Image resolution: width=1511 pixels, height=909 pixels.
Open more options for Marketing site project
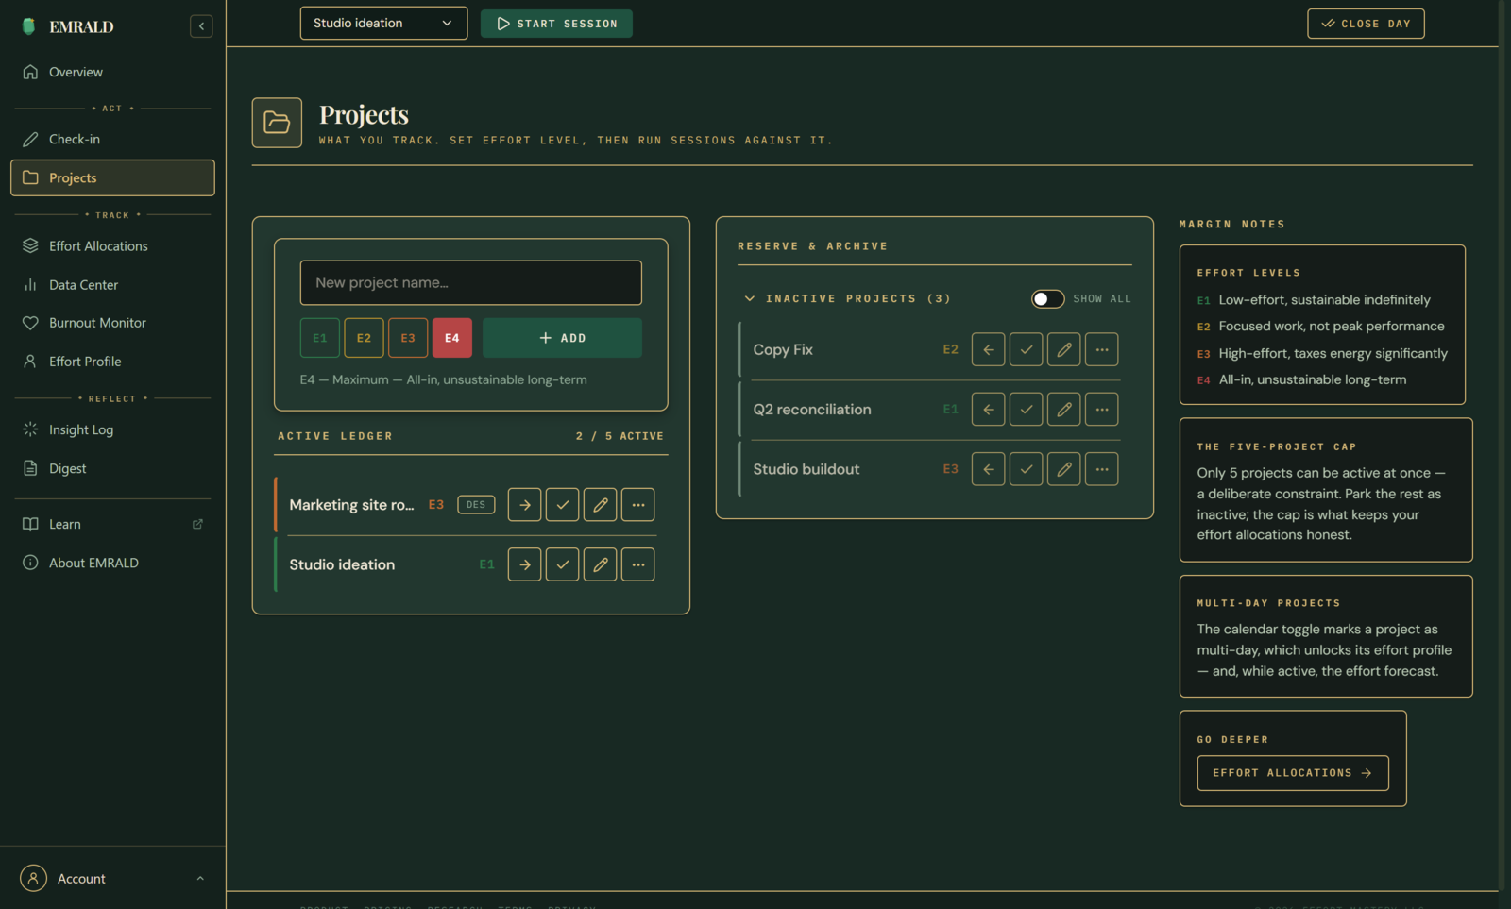(638, 505)
